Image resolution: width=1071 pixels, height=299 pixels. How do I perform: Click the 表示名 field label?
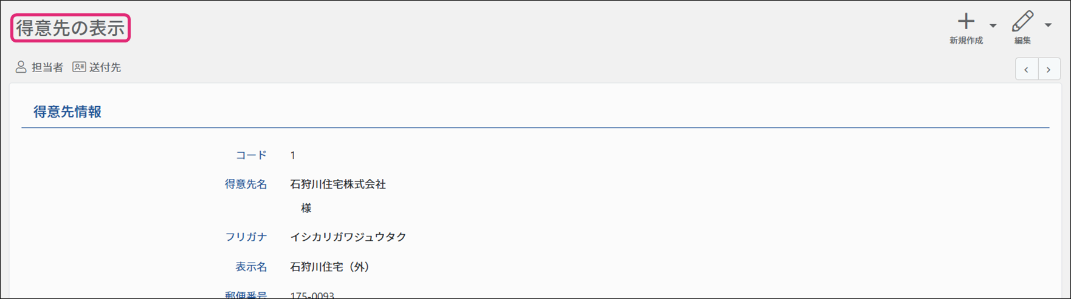coord(251,267)
